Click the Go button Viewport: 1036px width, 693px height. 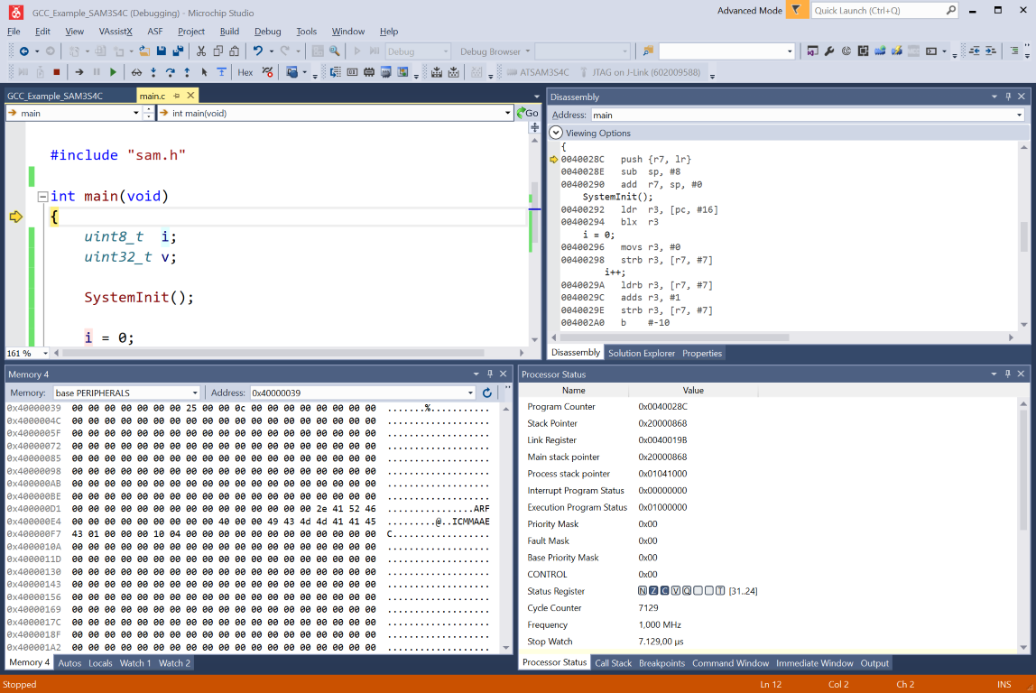click(527, 113)
